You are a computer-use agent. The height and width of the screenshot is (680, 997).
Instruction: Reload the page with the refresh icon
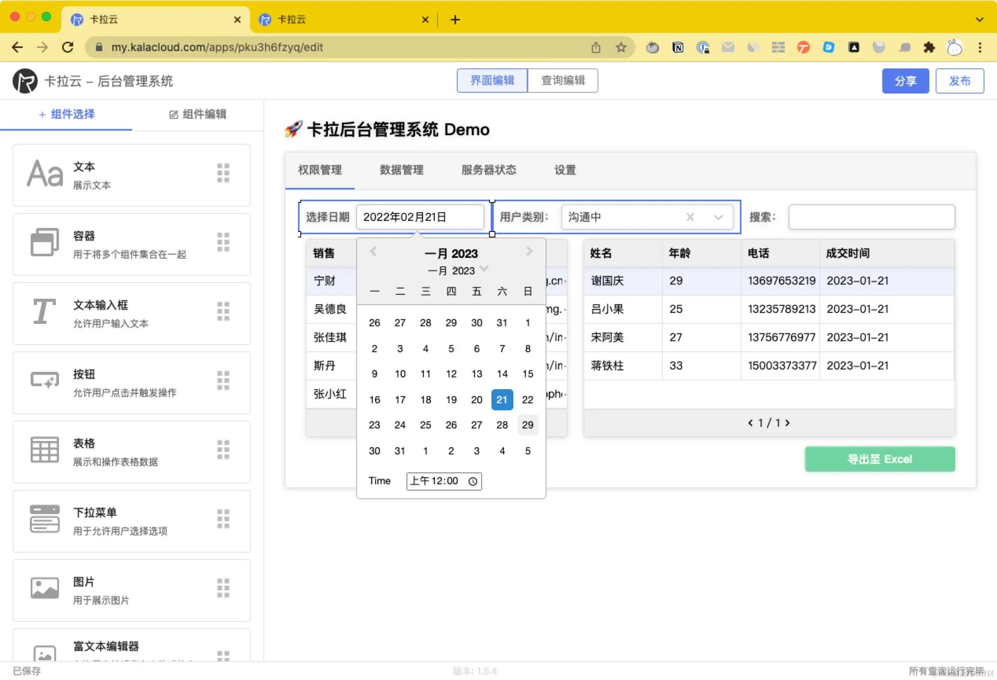coord(68,47)
